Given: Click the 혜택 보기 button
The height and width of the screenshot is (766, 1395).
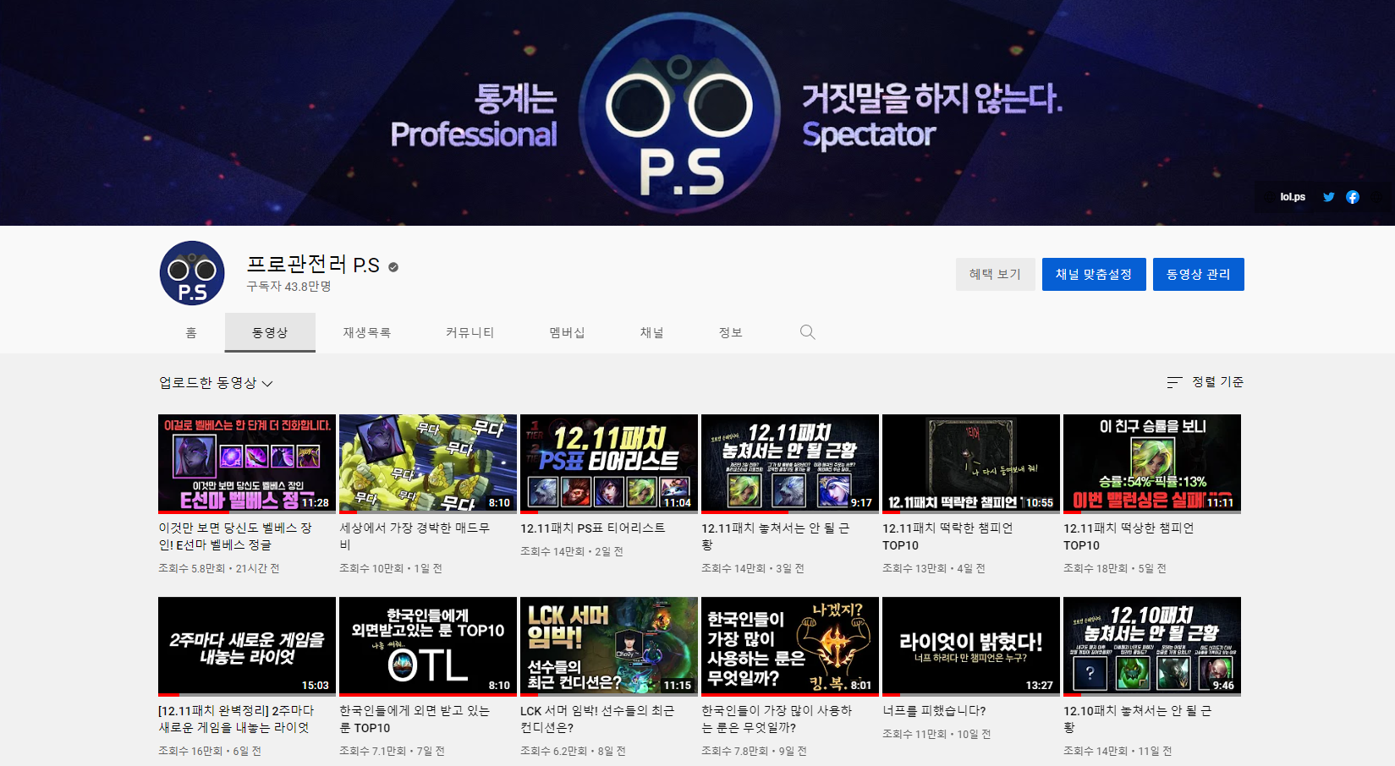Looking at the screenshot, I should 995,274.
